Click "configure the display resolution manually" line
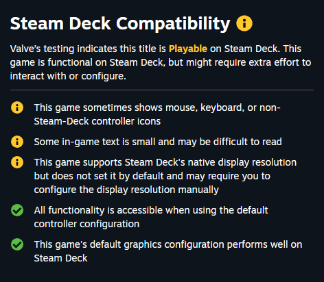Viewport: 324px width, 282px height. click(x=126, y=190)
